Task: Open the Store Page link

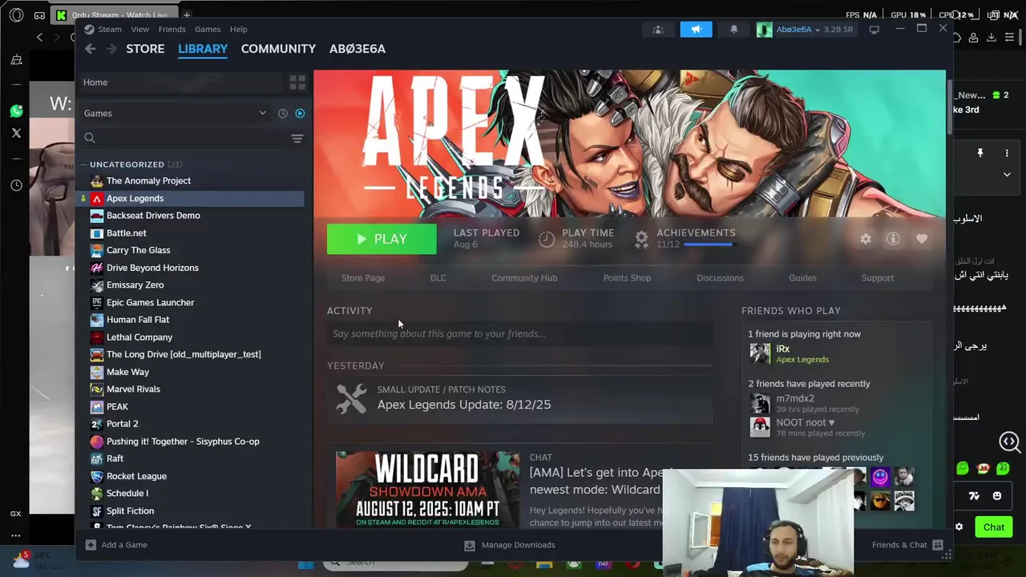Action: point(363,278)
